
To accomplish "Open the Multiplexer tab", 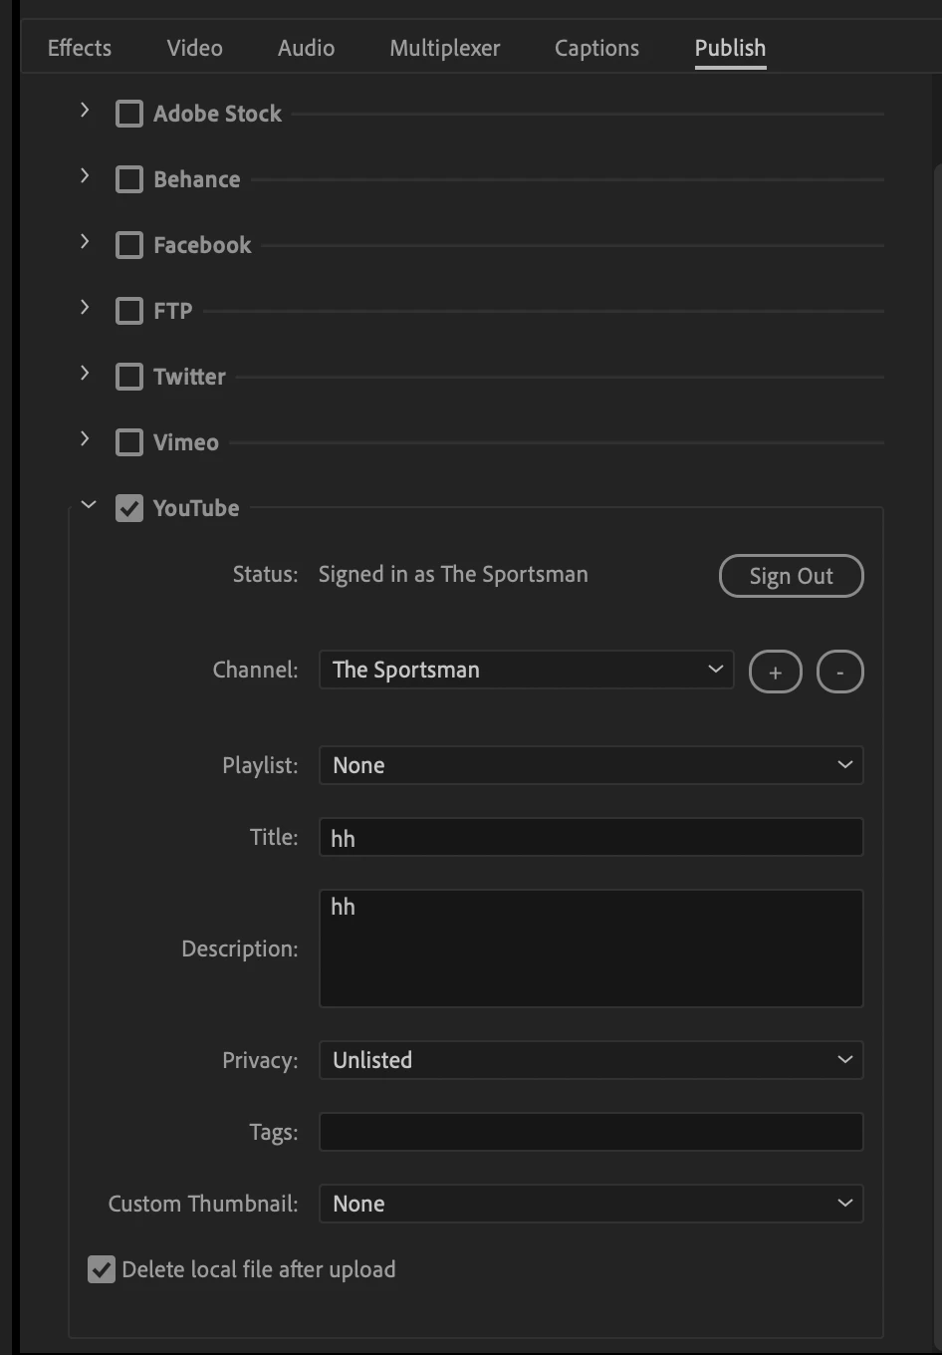I will tap(445, 48).
